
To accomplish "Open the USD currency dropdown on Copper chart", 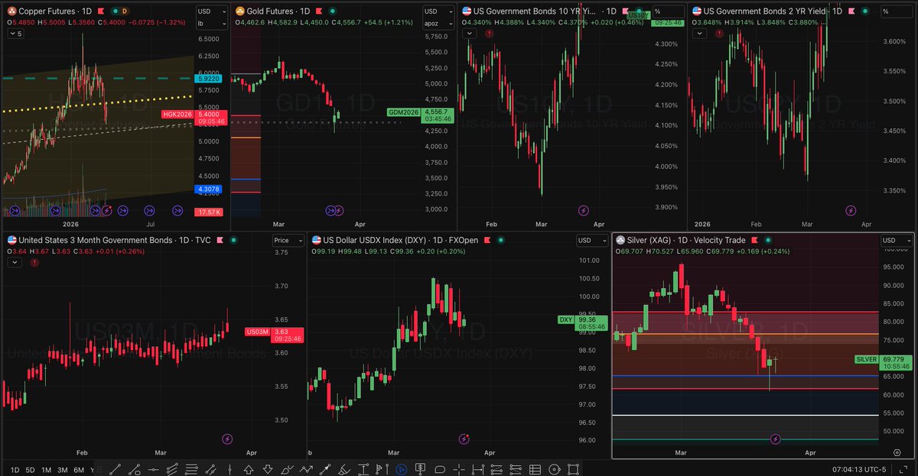I will pyautogui.click(x=212, y=11).
